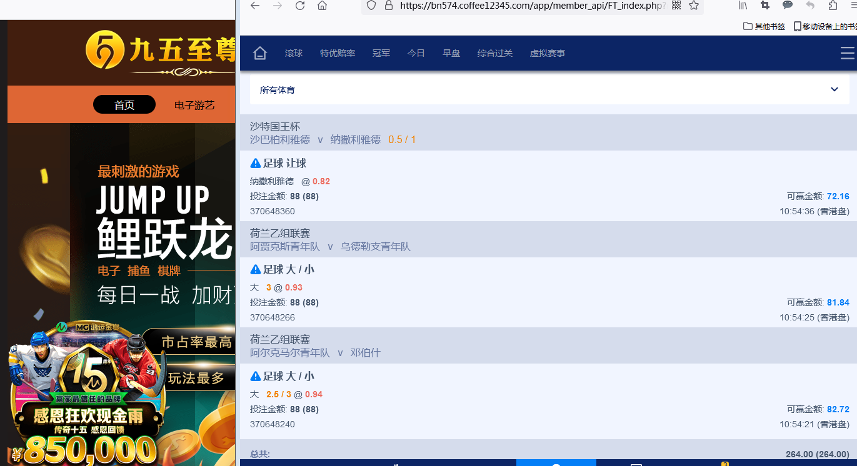Open the extensions puzzle icon

(833, 6)
